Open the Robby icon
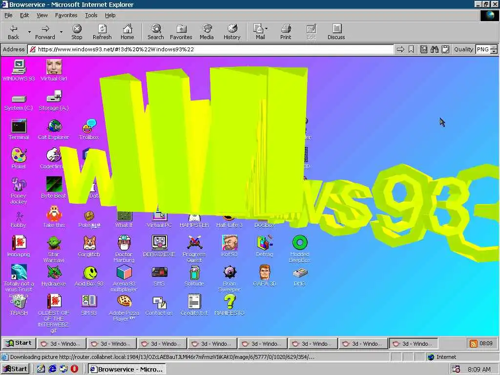The height and width of the screenshot is (375, 500). click(19, 220)
